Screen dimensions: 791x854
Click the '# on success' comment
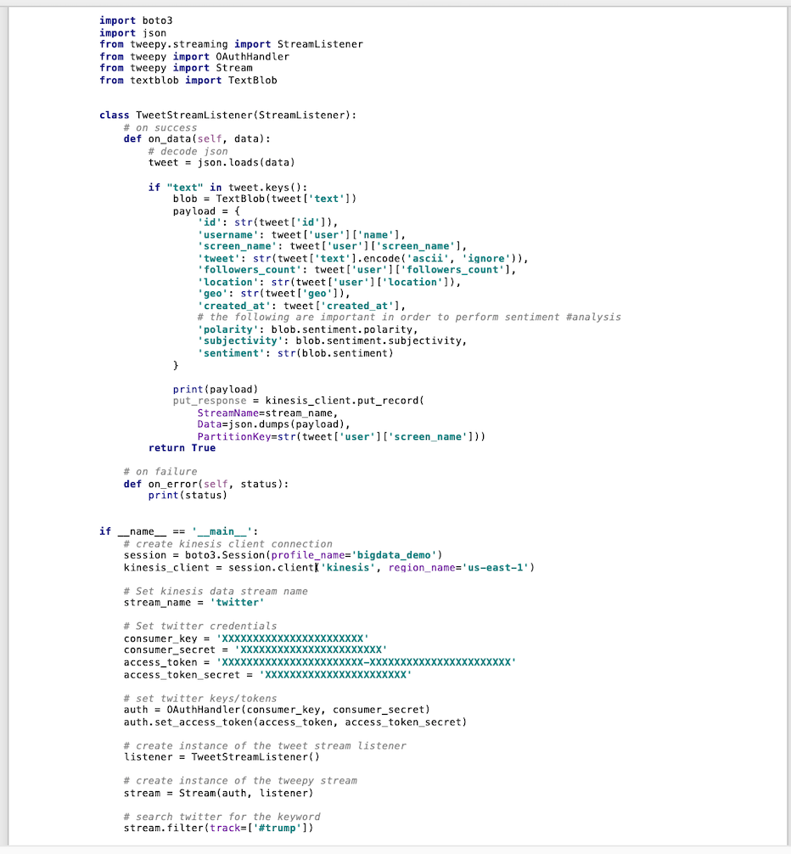pos(160,128)
